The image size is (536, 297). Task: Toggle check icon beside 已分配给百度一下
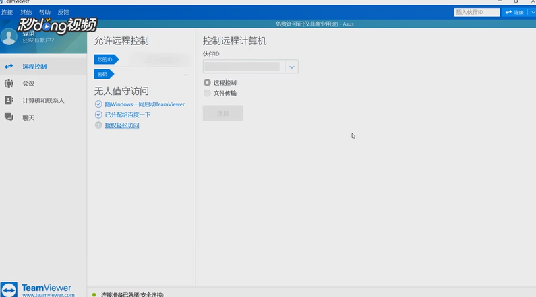click(98, 114)
